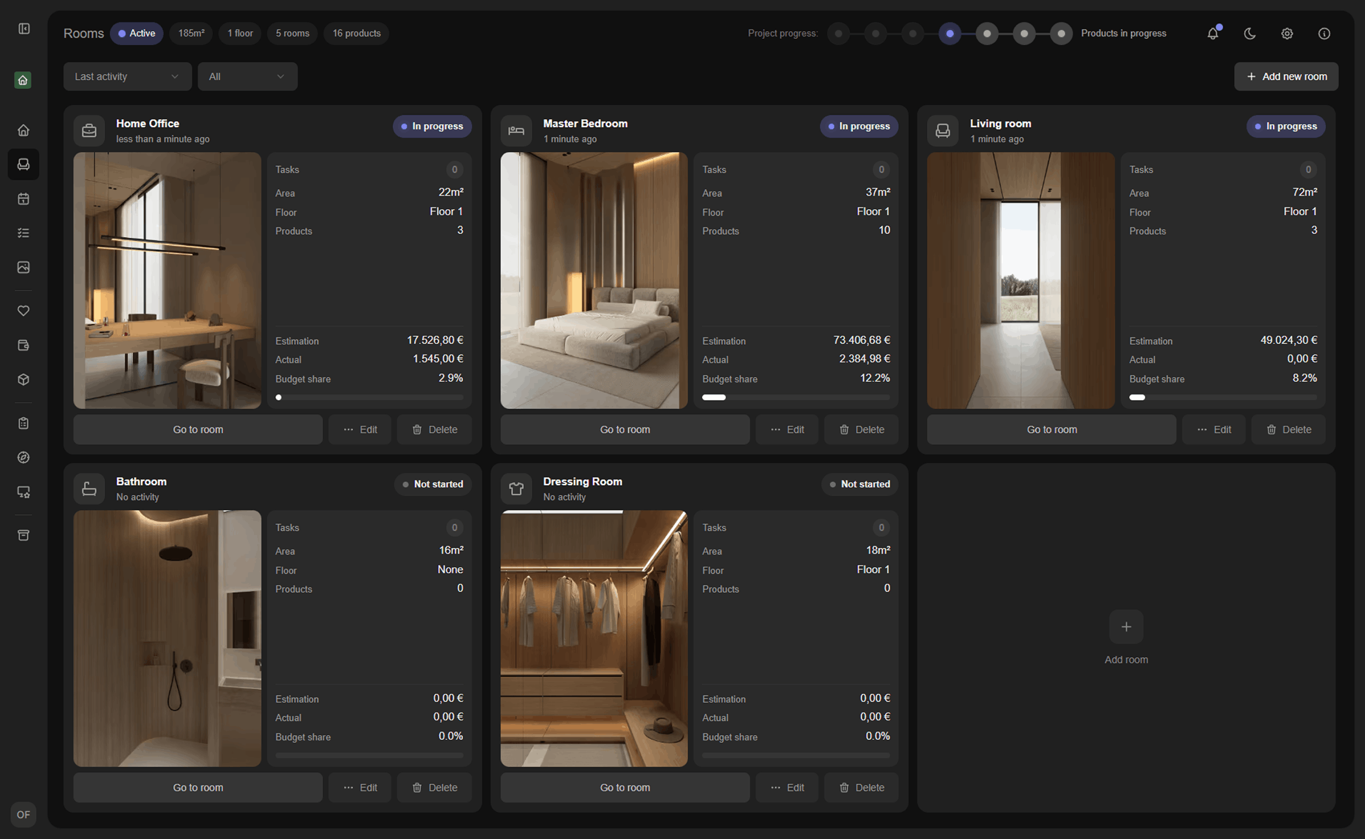Open the Tasks checklist section in the sidebar

pyautogui.click(x=23, y=232)
